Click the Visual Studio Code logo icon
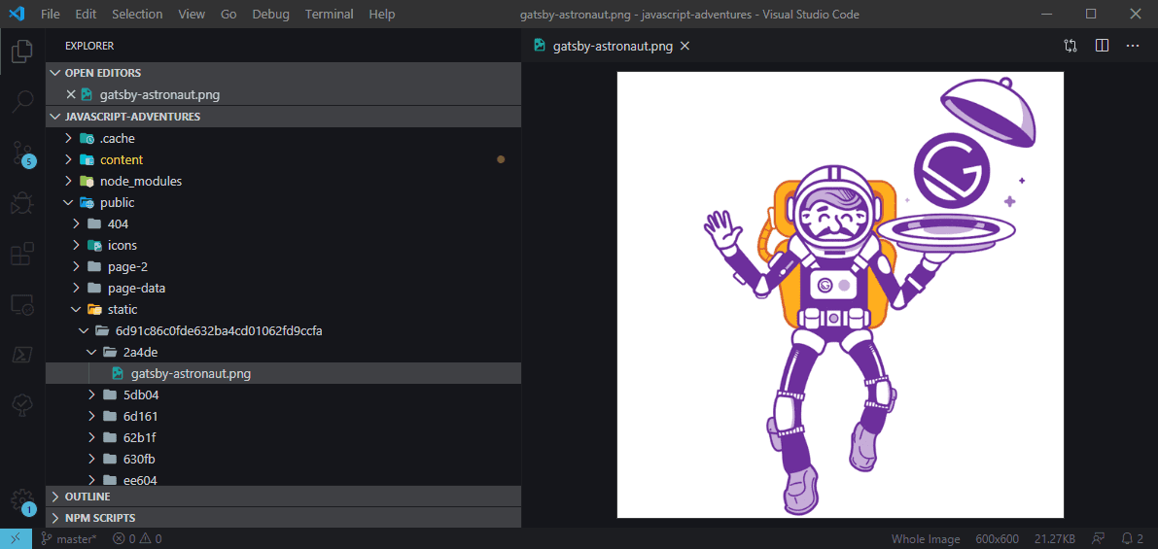The width and height of the screenshot is (1158, 549). click(x=17, y=14)
